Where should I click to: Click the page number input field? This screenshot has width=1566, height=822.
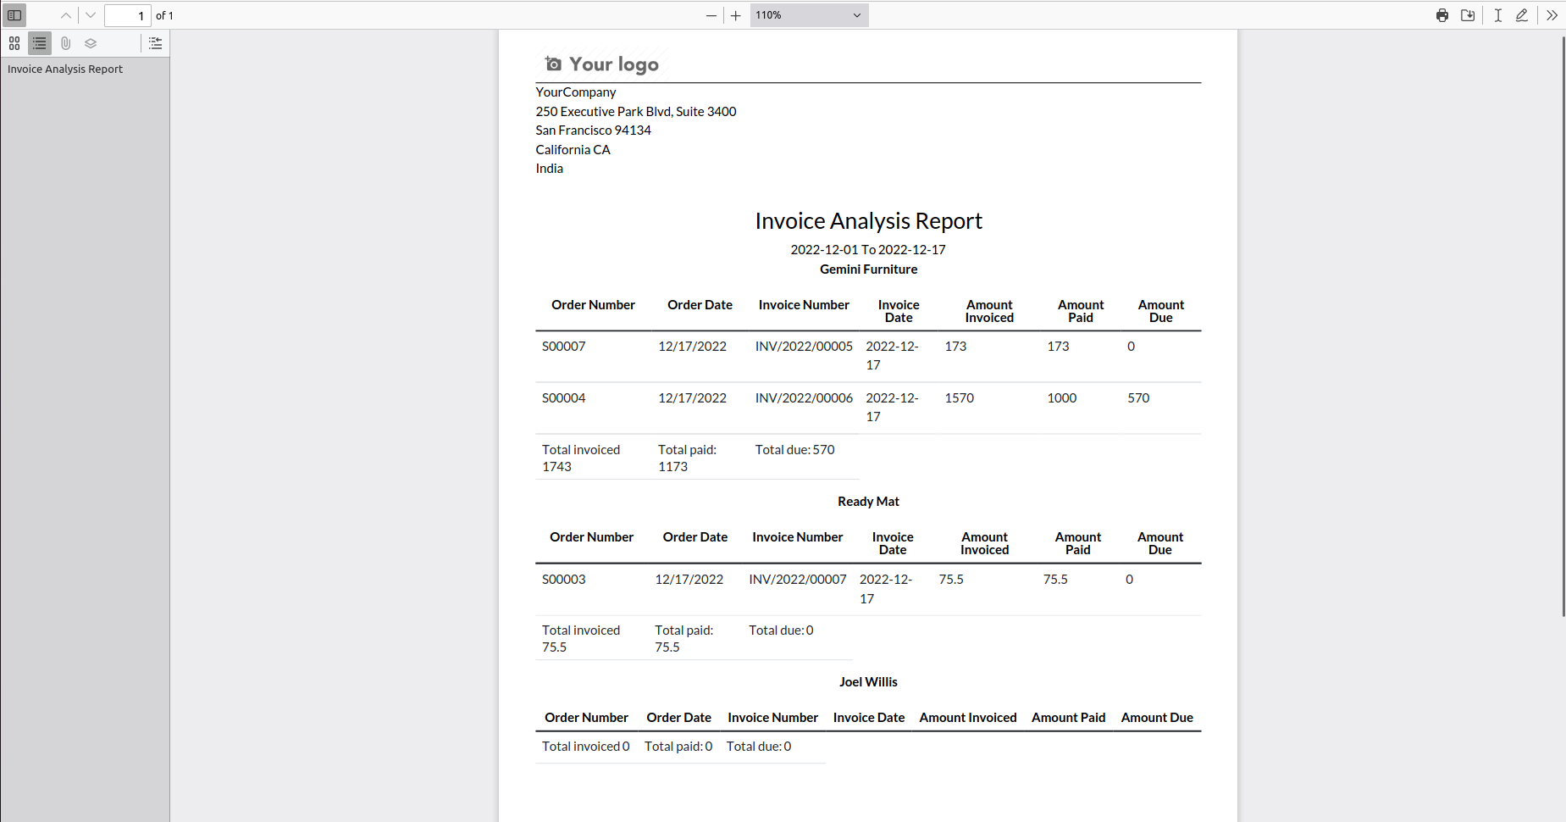tap(127, 15)
